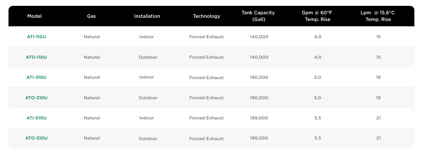Image resolution: width=422 pixels, height=153 pixels.
Task: Click the Outdoor cell in ATO-510U row
Action: (x=148, y=138)
